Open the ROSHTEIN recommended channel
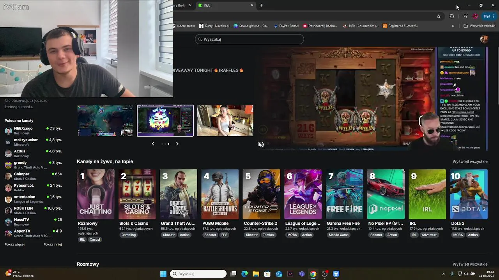Screen dimensions: 499x280 tap(33, 210)
